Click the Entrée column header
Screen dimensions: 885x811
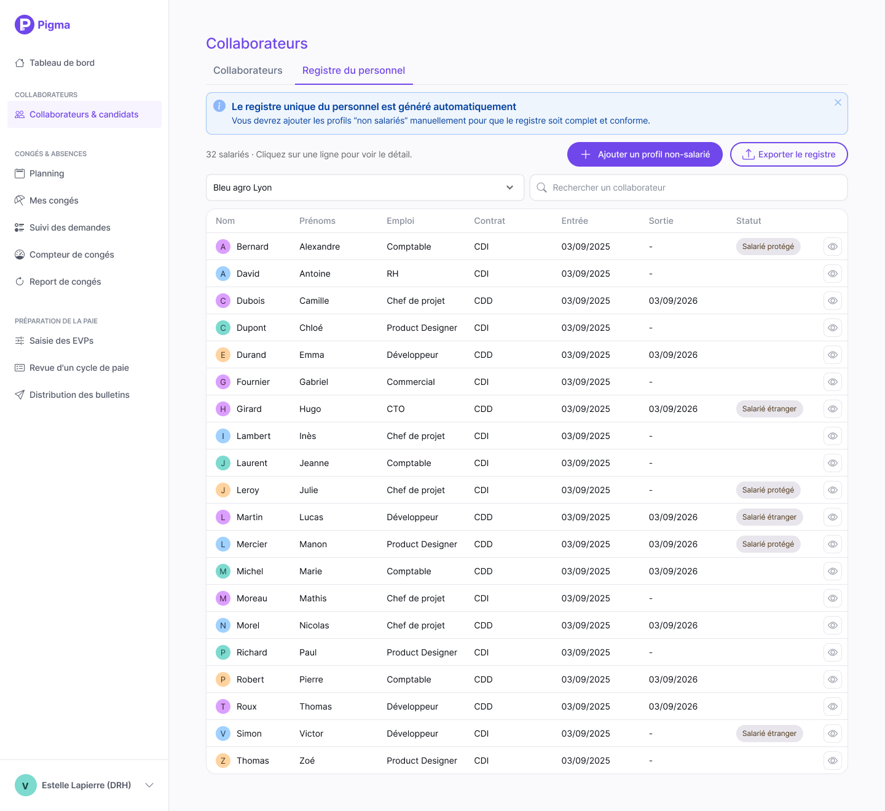(575, 221)
